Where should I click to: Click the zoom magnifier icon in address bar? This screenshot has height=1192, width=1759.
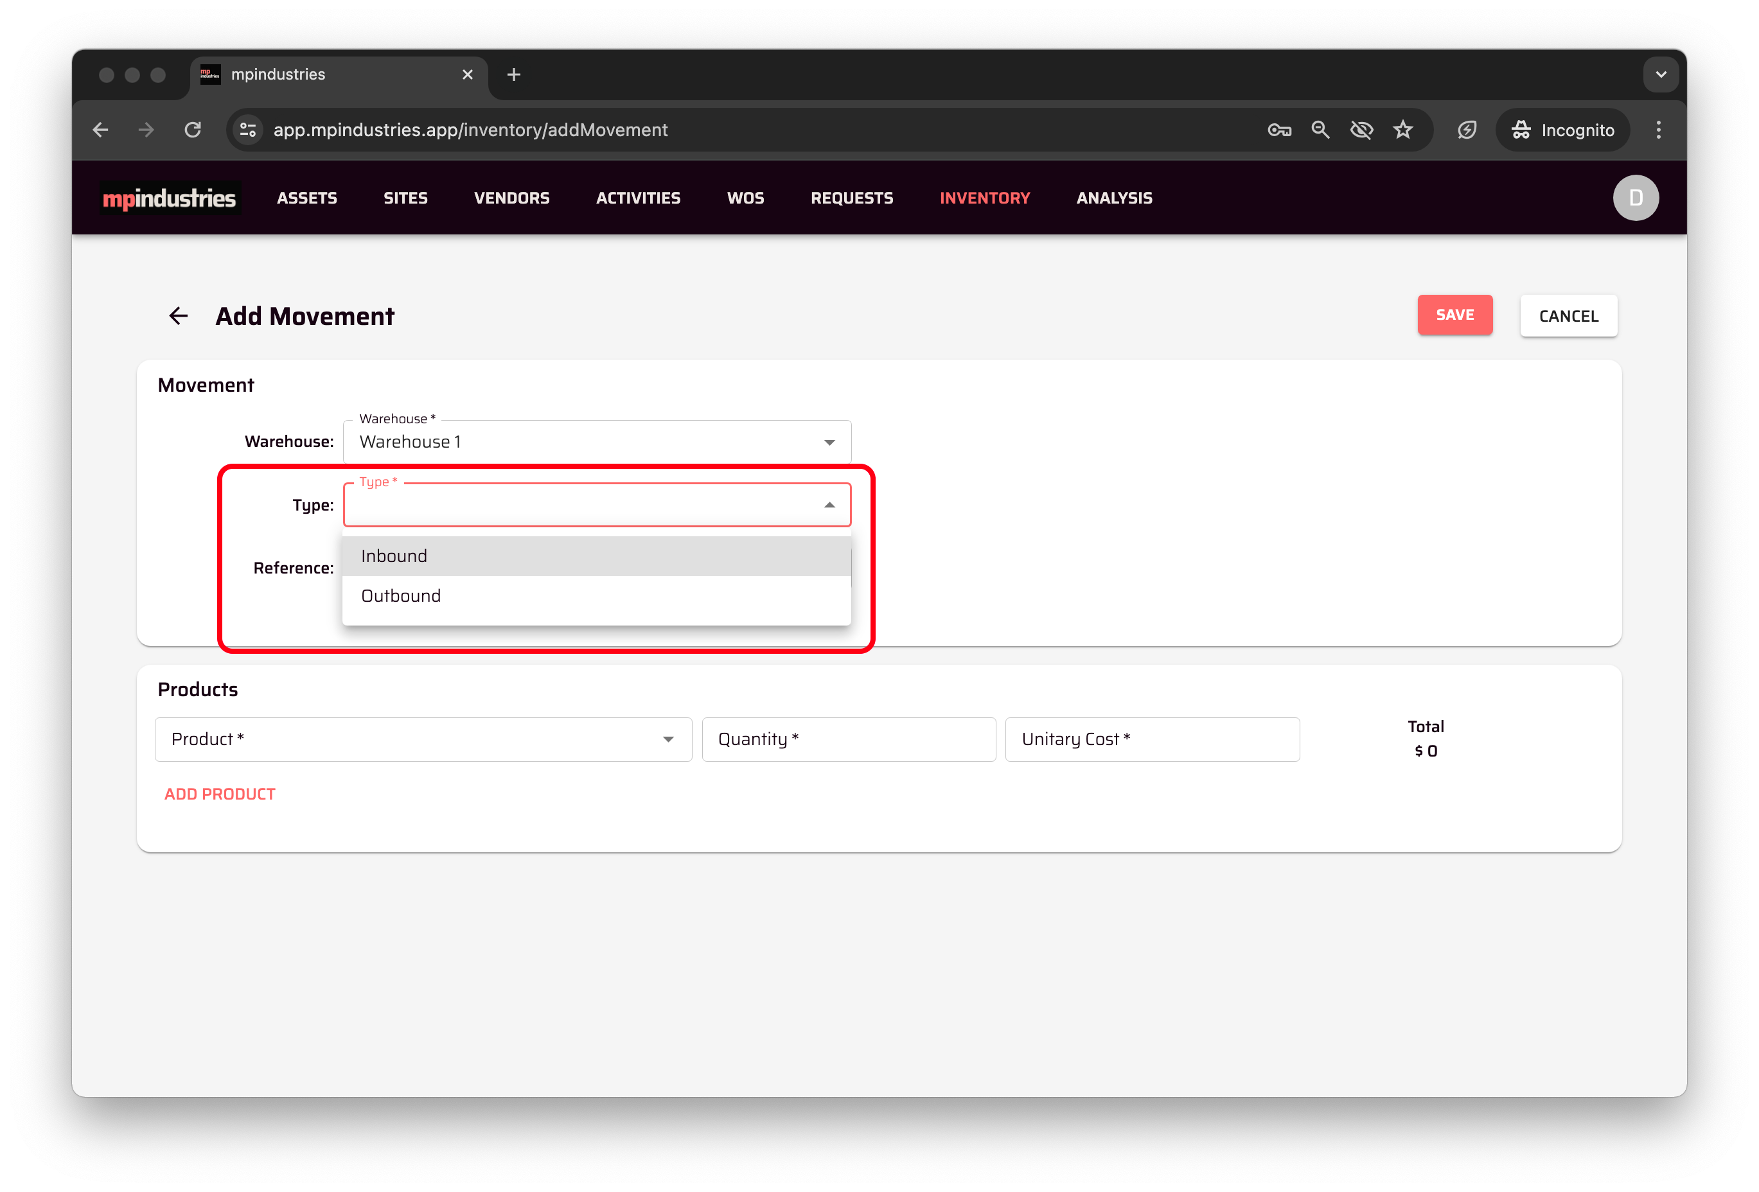click(1320, 130)
